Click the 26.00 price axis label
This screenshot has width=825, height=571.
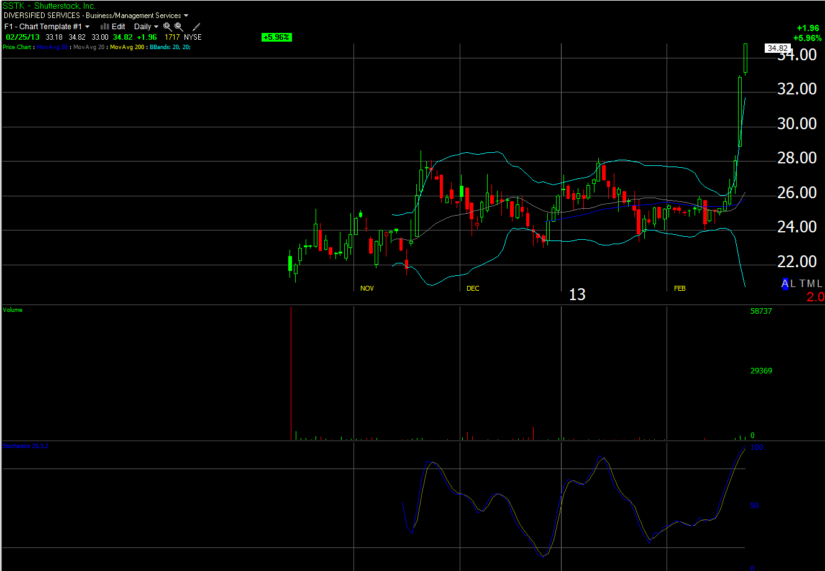(x=797, y=193)
